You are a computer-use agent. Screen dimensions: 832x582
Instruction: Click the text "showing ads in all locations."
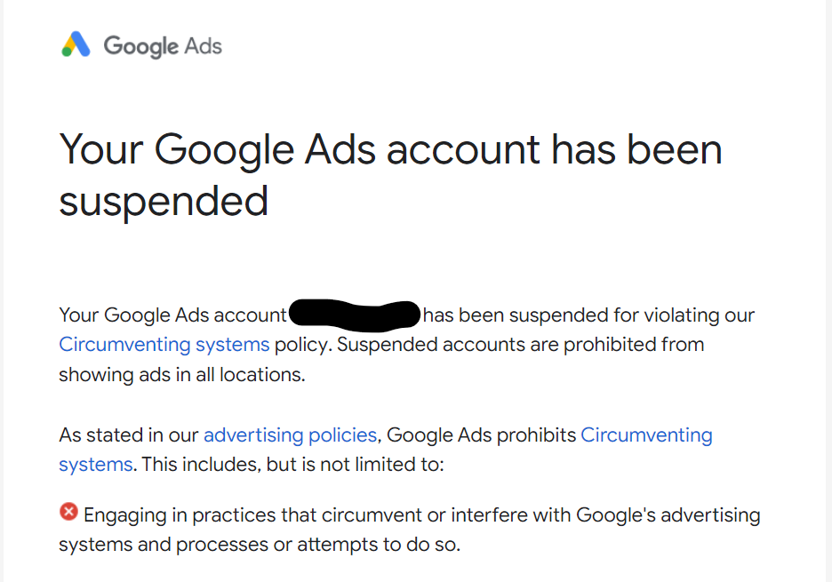click(x=181, y=374)
